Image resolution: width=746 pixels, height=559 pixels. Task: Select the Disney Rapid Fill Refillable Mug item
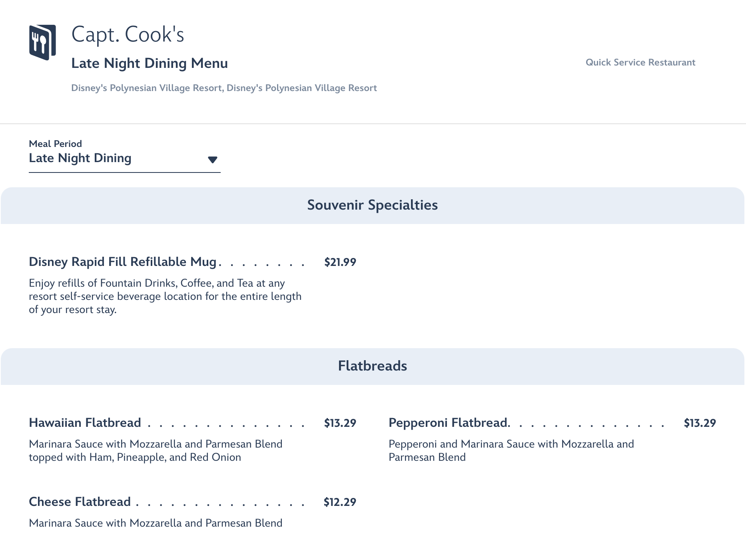pyautogui.click(x=123, y=262)
